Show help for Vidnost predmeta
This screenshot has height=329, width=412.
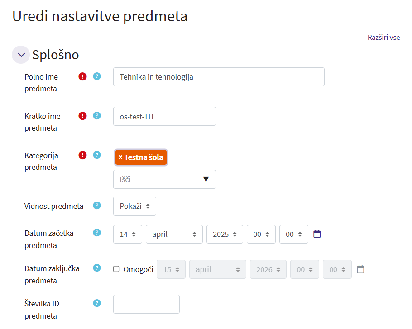click(96, 206)
